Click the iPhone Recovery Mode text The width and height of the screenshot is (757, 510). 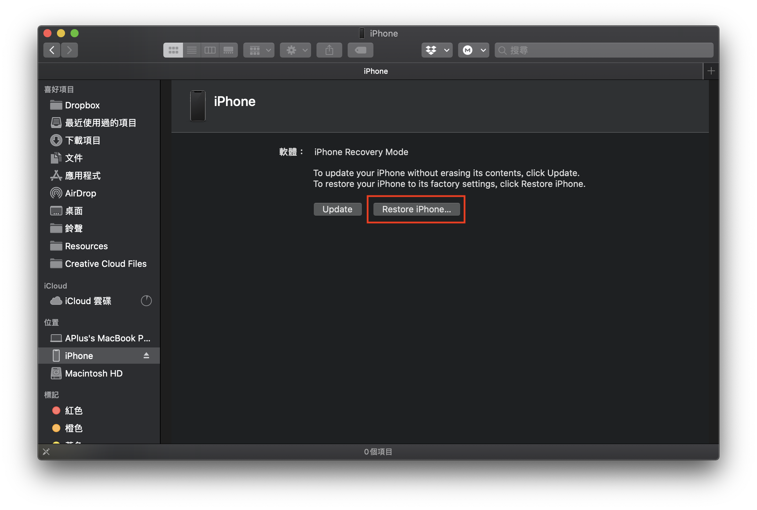(361, 152)
